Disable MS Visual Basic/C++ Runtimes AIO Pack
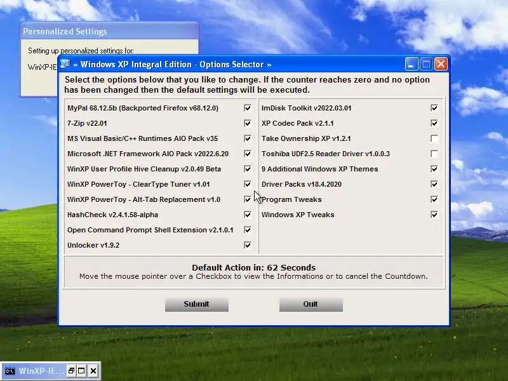This screenshot has width=508, height=381. click(x=248, y=138)
